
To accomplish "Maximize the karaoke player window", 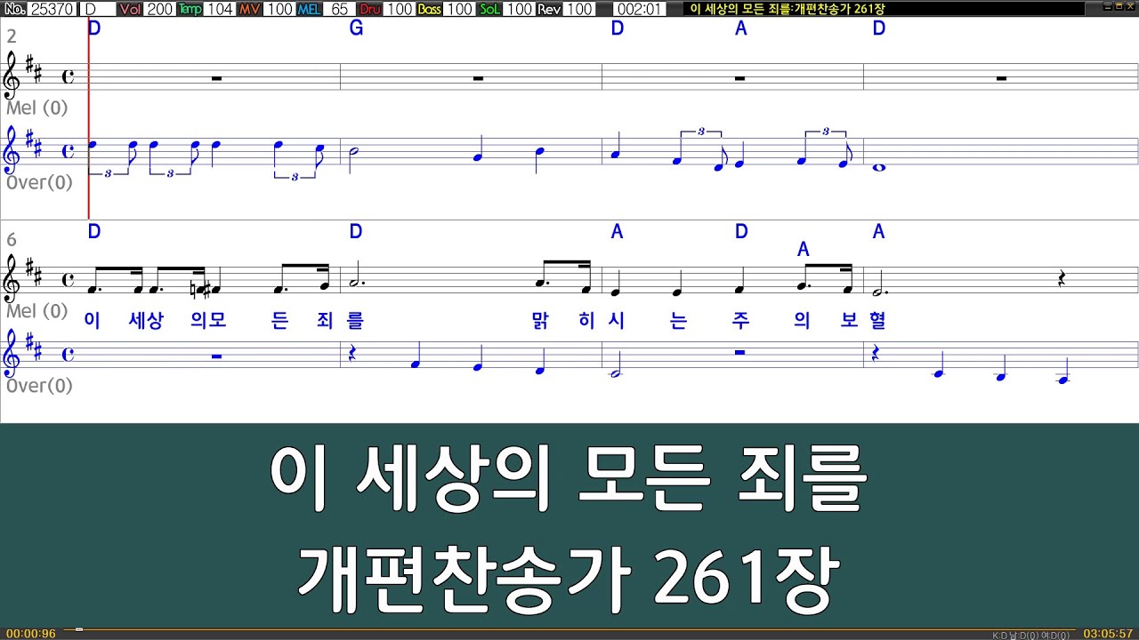I will [x=1119, y=7].
